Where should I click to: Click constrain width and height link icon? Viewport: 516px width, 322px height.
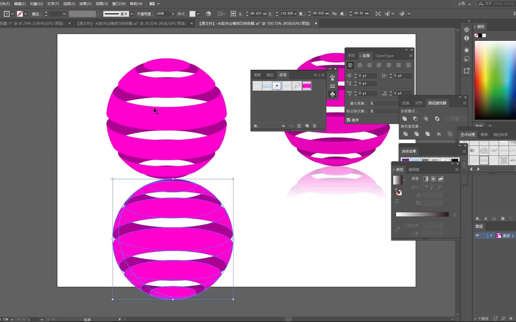(x=334, y=14)
